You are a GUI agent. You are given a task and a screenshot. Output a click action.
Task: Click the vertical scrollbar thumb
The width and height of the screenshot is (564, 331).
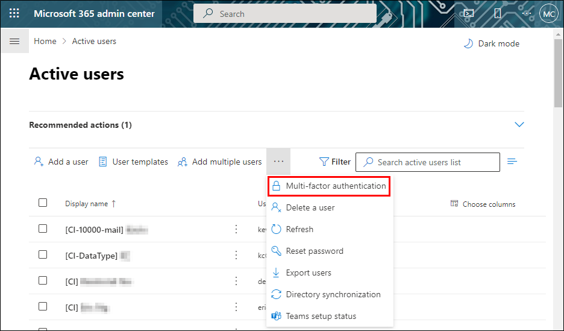pos(558,72)
